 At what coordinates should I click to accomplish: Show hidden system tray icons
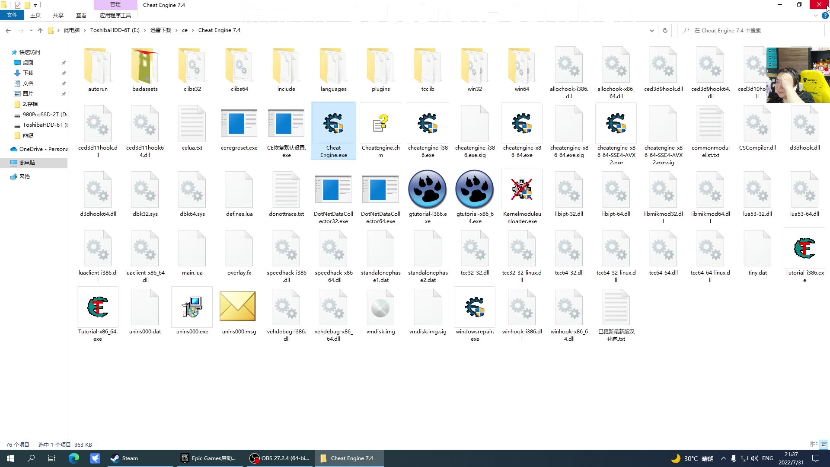[723, 458]
